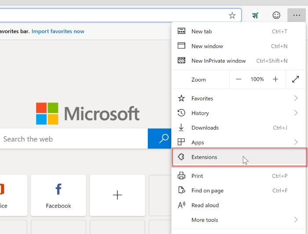Image resolution: width=308 pixels, height=234 pixels.
Task: Choose Read aloud menu entry
Action: point(238,205)
